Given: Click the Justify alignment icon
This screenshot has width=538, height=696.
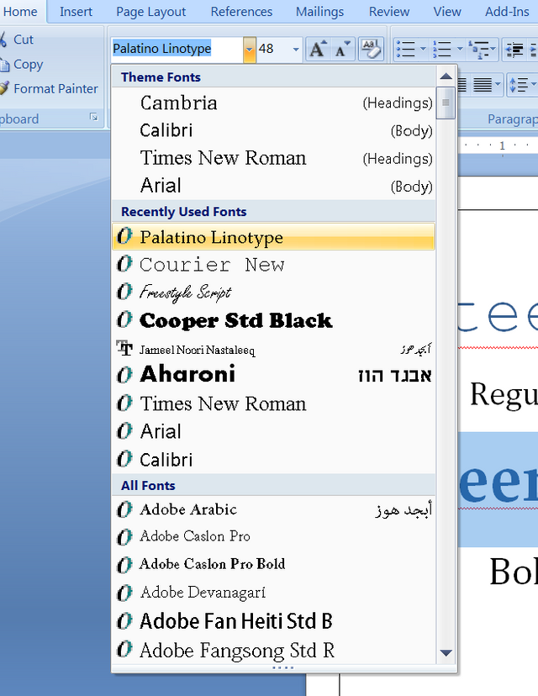Looking at the screenshot, I should 483,84.
